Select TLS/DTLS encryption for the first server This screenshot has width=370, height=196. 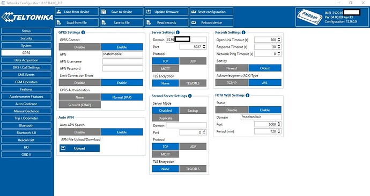(x=193, y=83)
